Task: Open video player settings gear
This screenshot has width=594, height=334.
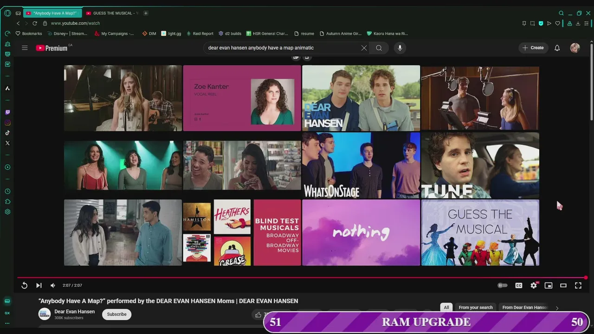Action: coord(534,285)
